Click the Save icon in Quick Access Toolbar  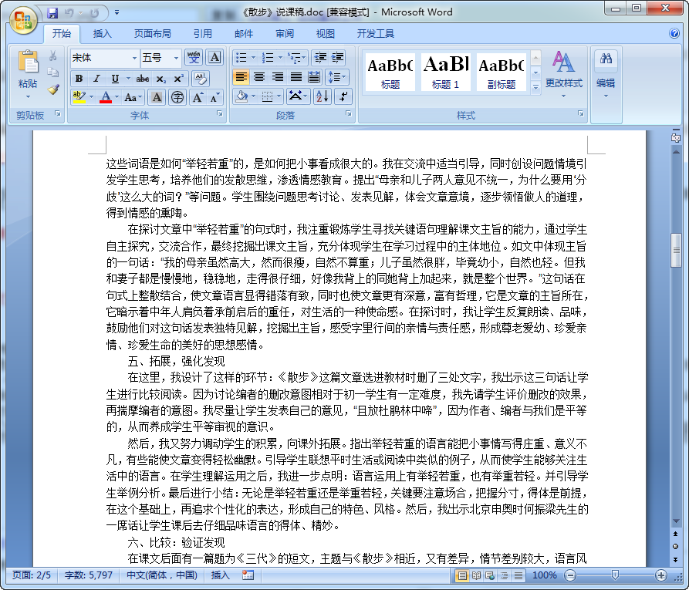pos(52,11)
